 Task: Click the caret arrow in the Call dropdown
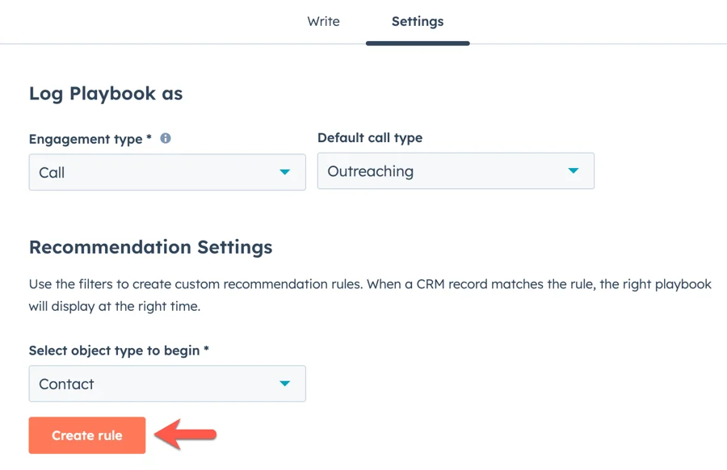click(284, 172)
